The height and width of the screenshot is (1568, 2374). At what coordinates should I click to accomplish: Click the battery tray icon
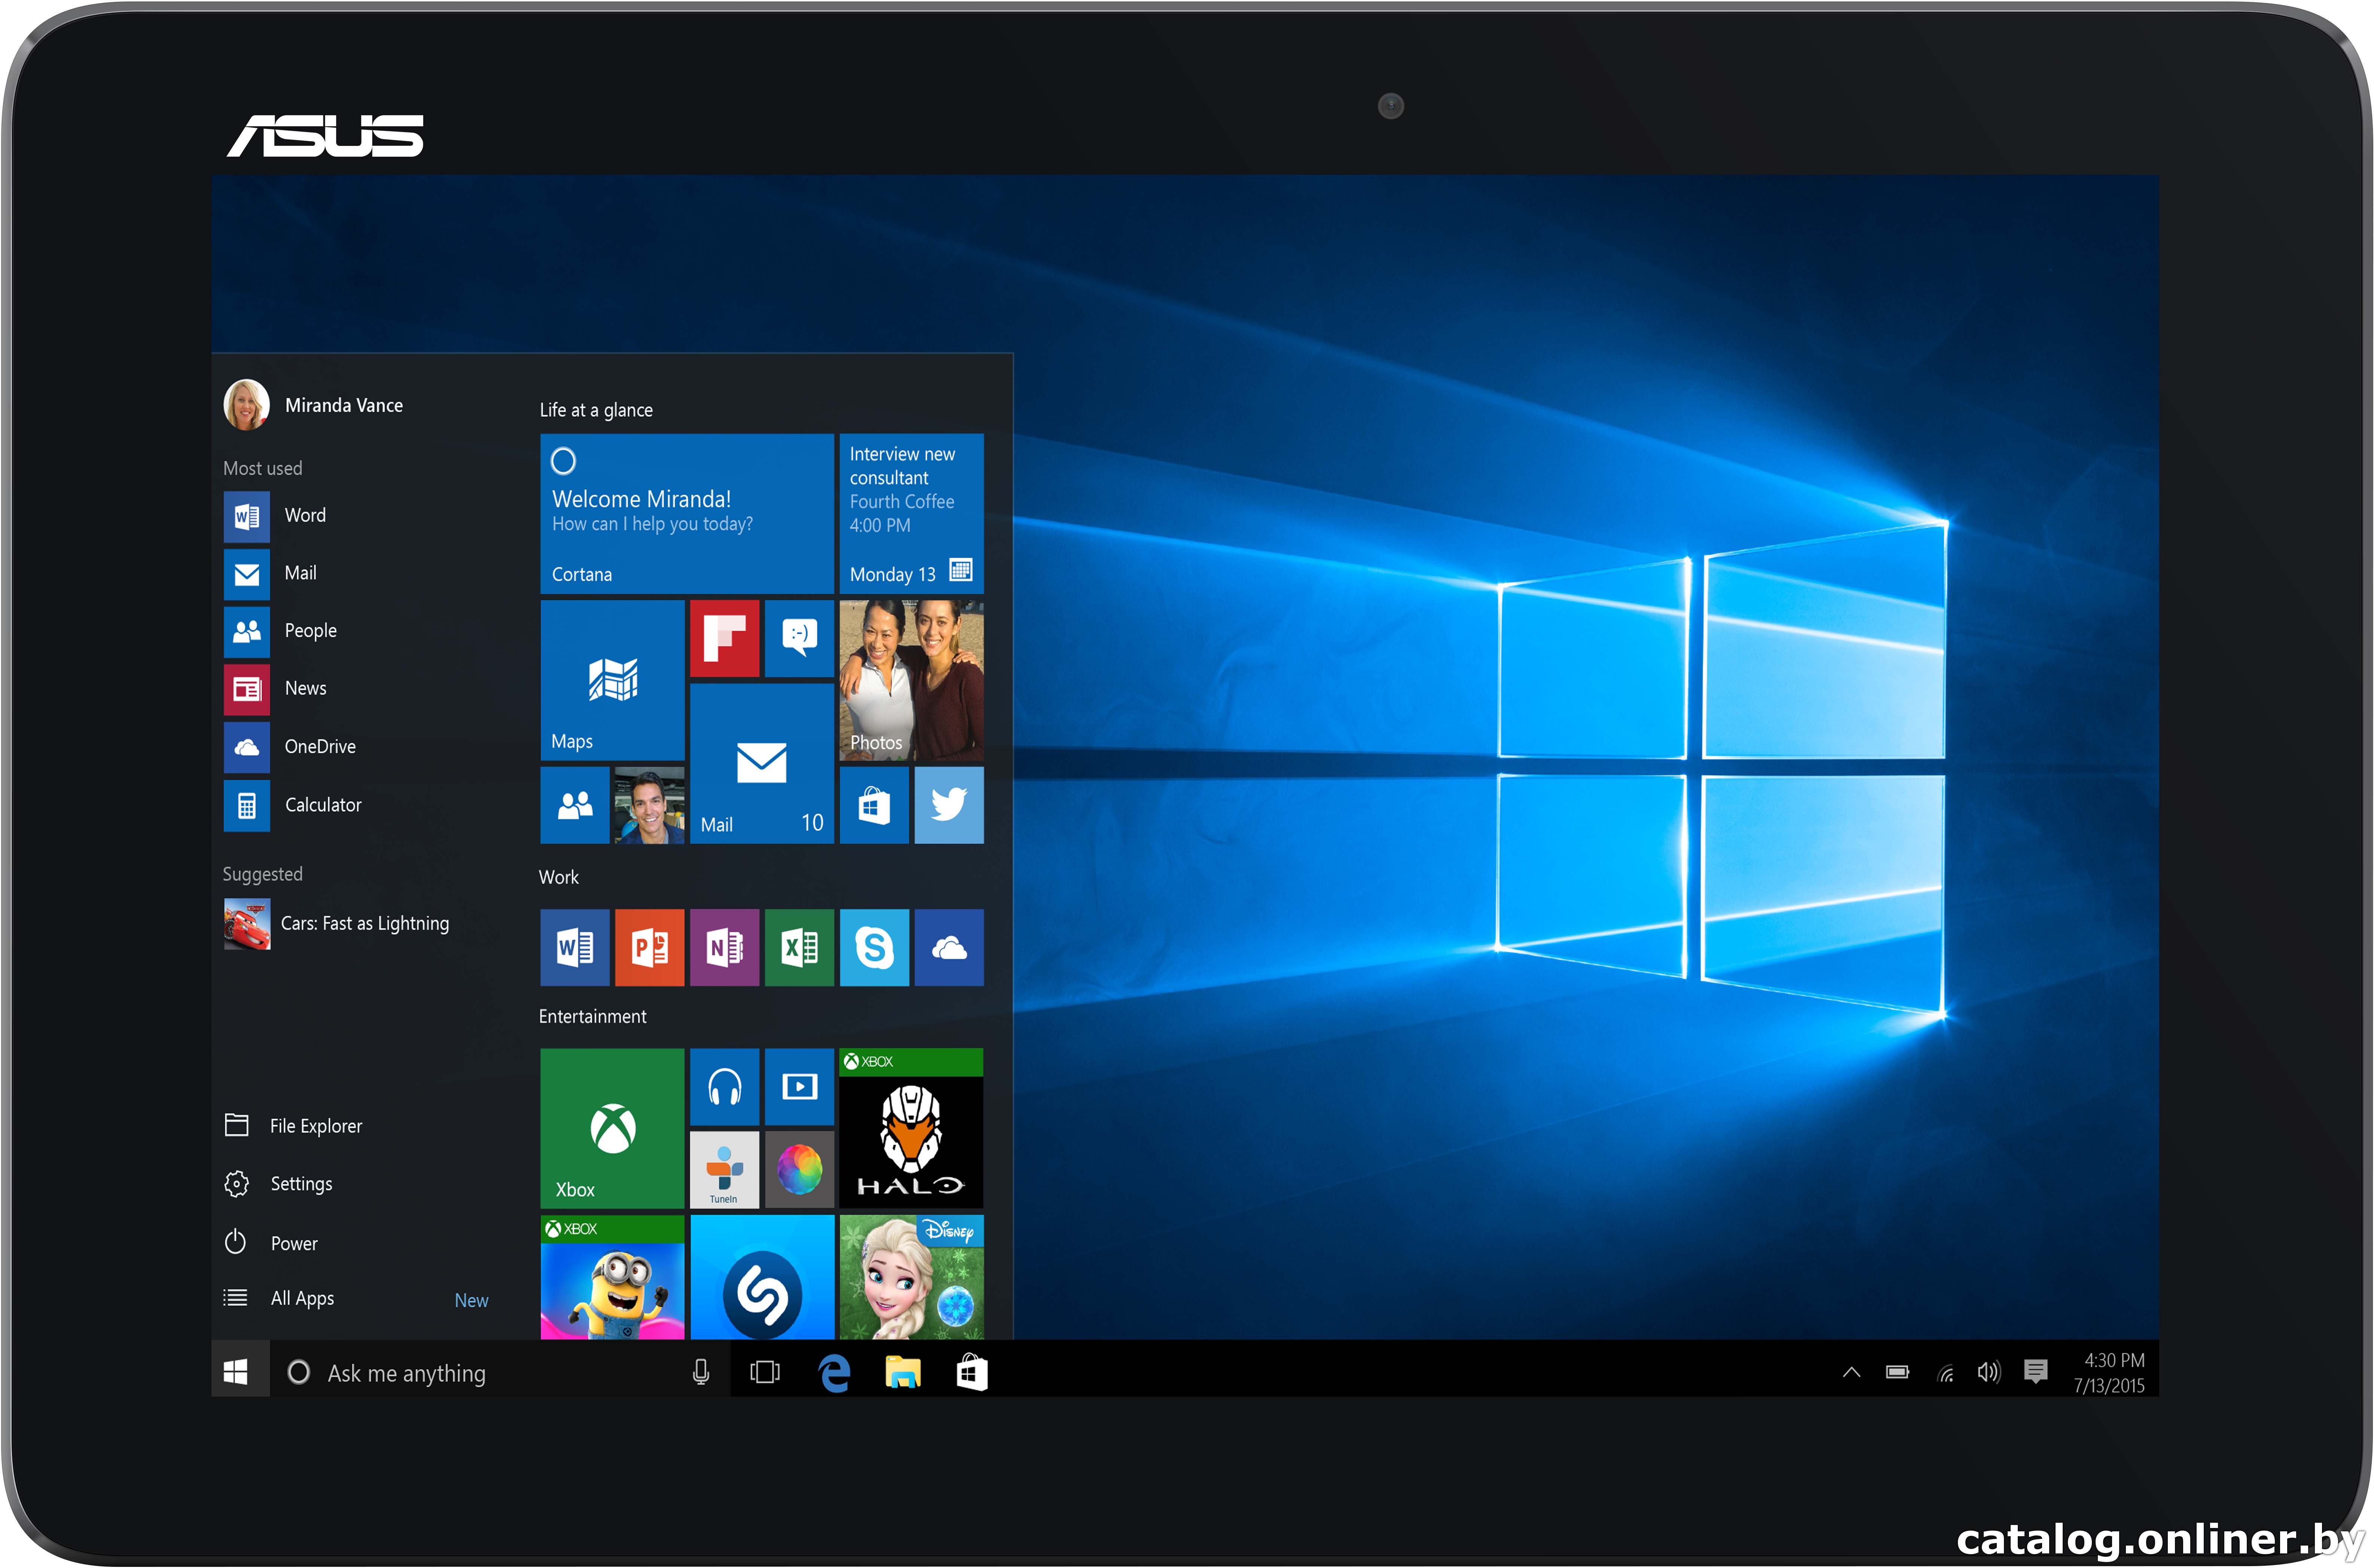pyautogui.click(x=1898, y=1372)
